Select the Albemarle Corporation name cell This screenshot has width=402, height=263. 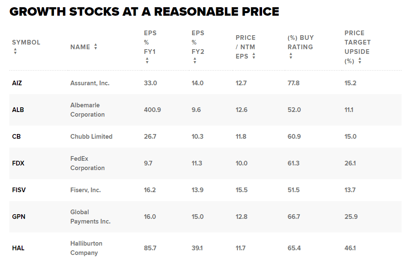(x=87, y=110)
